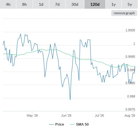
Task: View the 5y time range
Action: (130, 4)
